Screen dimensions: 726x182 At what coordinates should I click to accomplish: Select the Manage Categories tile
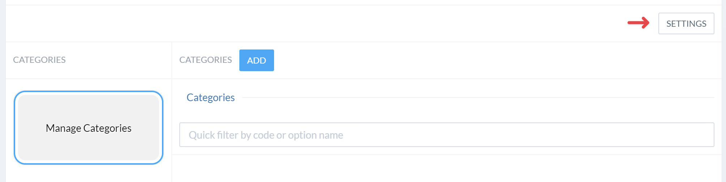click(x=89, y=127)
